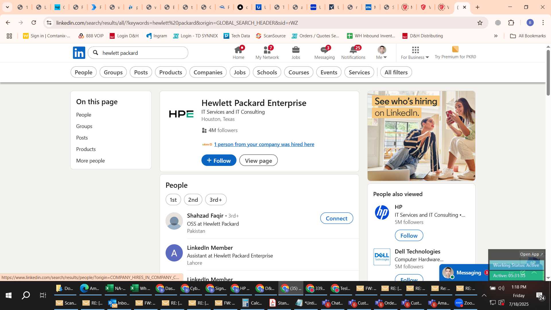Reload the current page
The width and height of the screenshot is (551, 310).
[x=34, y=23]
